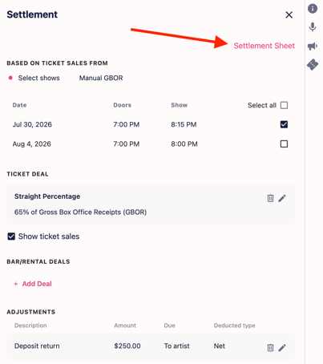
Task: Open the Settlement Sheet link
Action: point(264,46)
